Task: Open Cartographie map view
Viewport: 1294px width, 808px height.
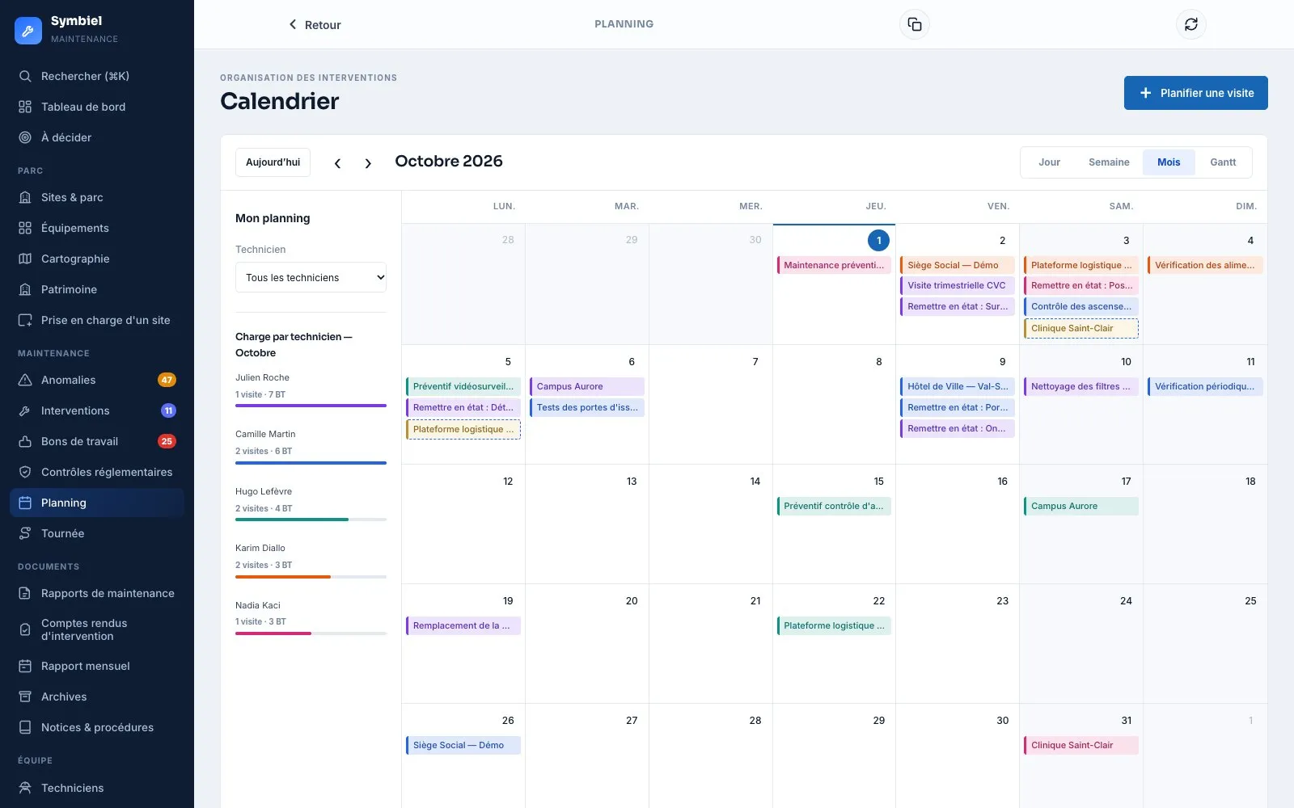Action: [x=97, y=259]
